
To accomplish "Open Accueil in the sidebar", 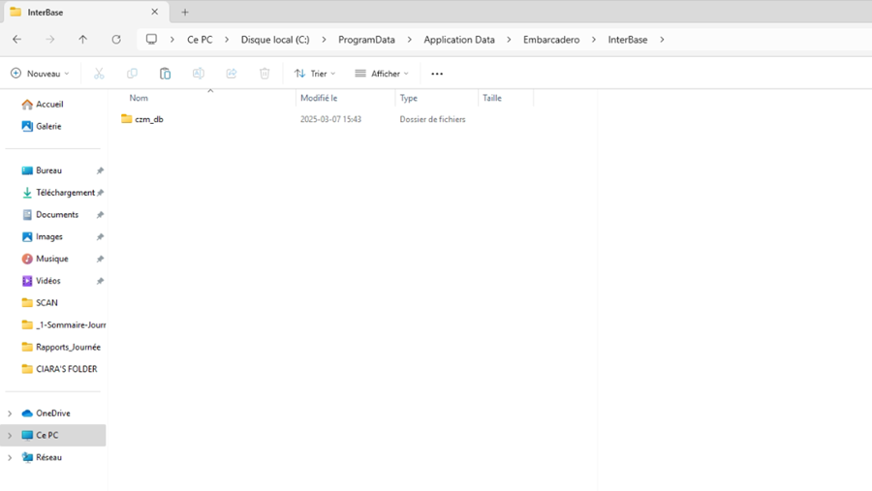I will (x=43, y=104).
